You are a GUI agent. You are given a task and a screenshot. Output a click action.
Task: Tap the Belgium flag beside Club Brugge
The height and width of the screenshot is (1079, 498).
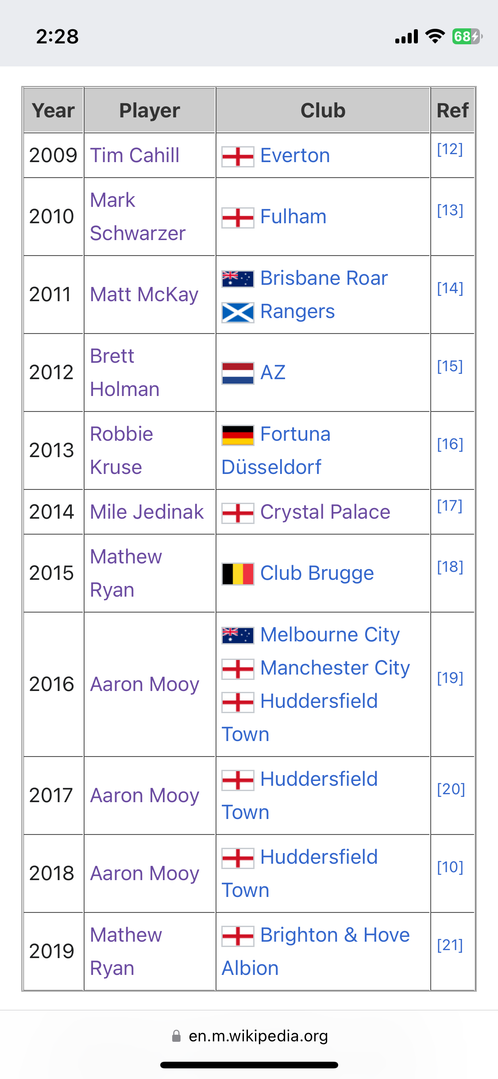click(238, 574)
